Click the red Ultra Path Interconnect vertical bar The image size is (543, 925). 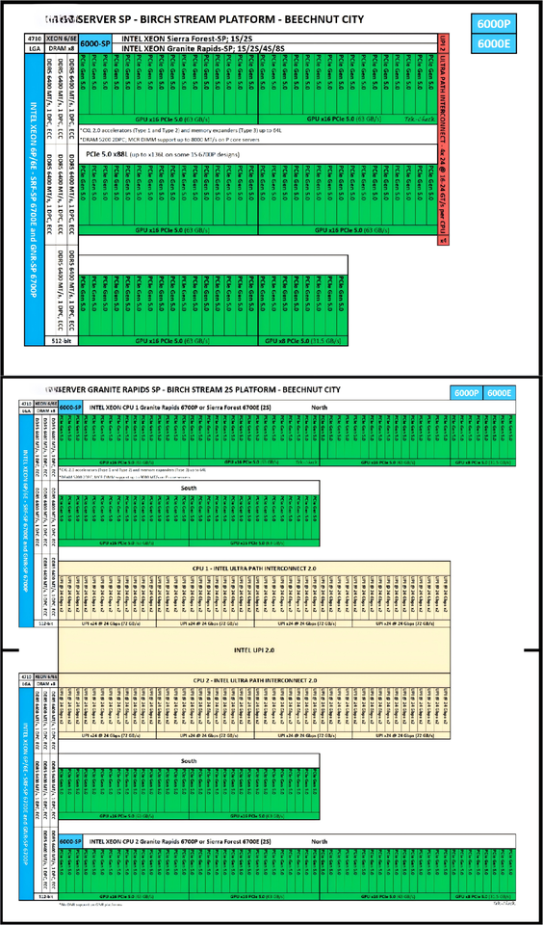pos(444,135)
